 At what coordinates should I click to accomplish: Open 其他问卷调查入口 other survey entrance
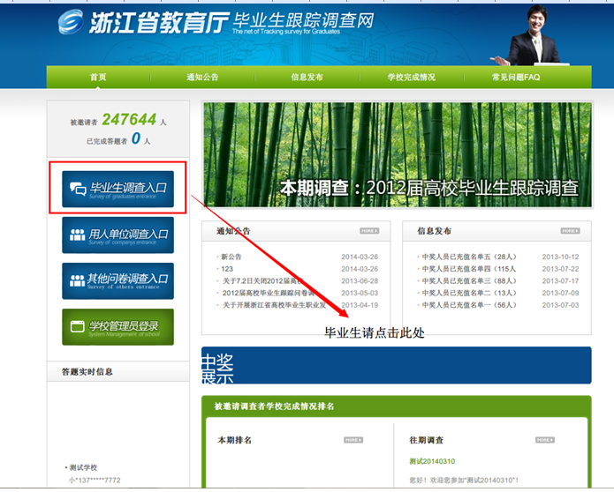click(117, 280)
